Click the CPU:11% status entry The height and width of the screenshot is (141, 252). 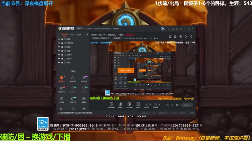(174, 113)
